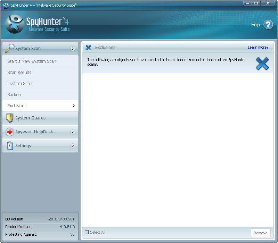
Task: Click the SpyHunter title bar app icon
Action: (6, 5)
